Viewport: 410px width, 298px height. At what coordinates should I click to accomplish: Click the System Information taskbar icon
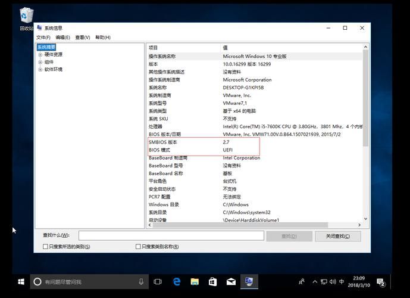(249, 281)
